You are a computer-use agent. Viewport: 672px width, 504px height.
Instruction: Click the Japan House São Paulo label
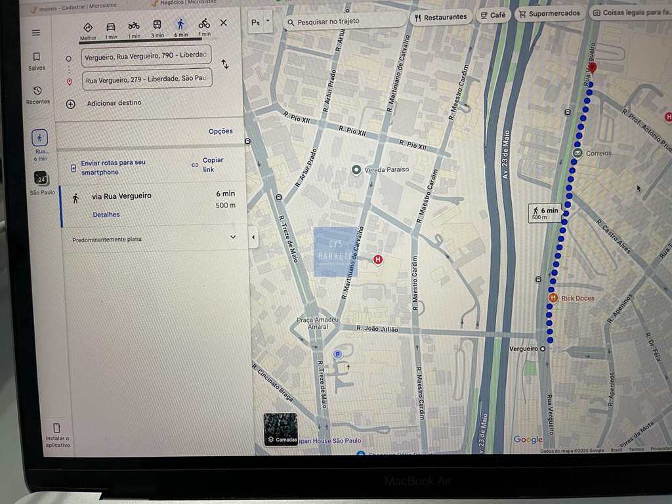point(329,440)
